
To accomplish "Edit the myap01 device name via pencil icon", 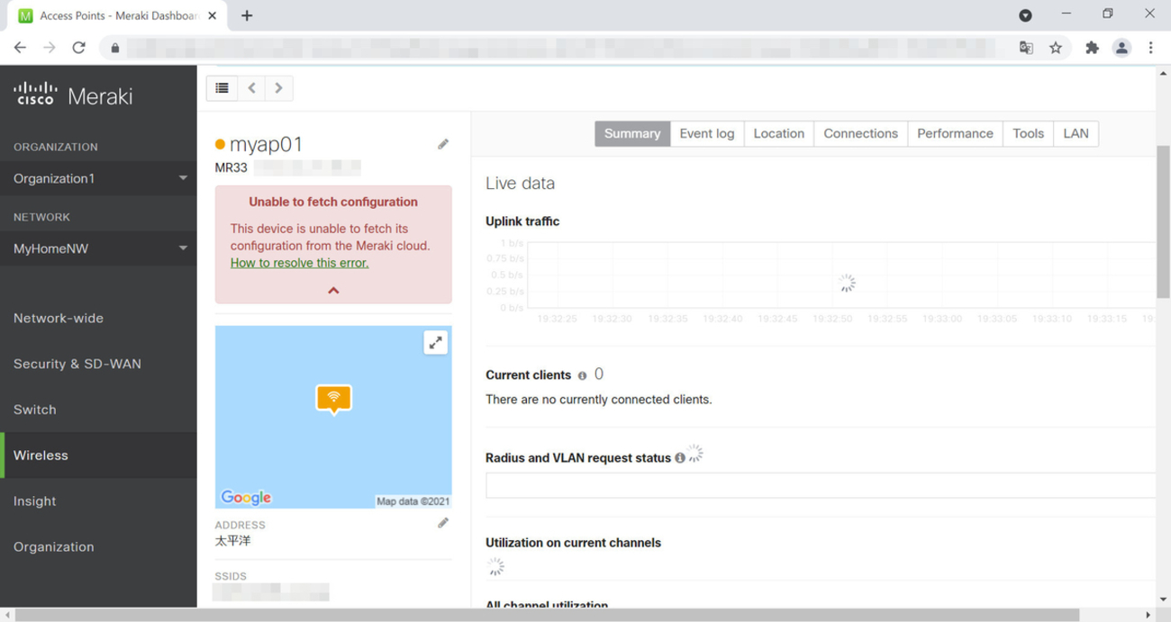I will pos(443,143).
